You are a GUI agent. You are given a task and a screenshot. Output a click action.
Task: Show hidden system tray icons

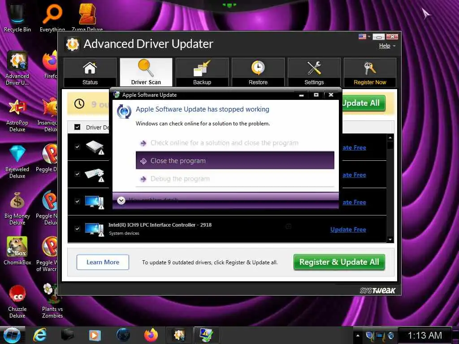tap(358, 335)
